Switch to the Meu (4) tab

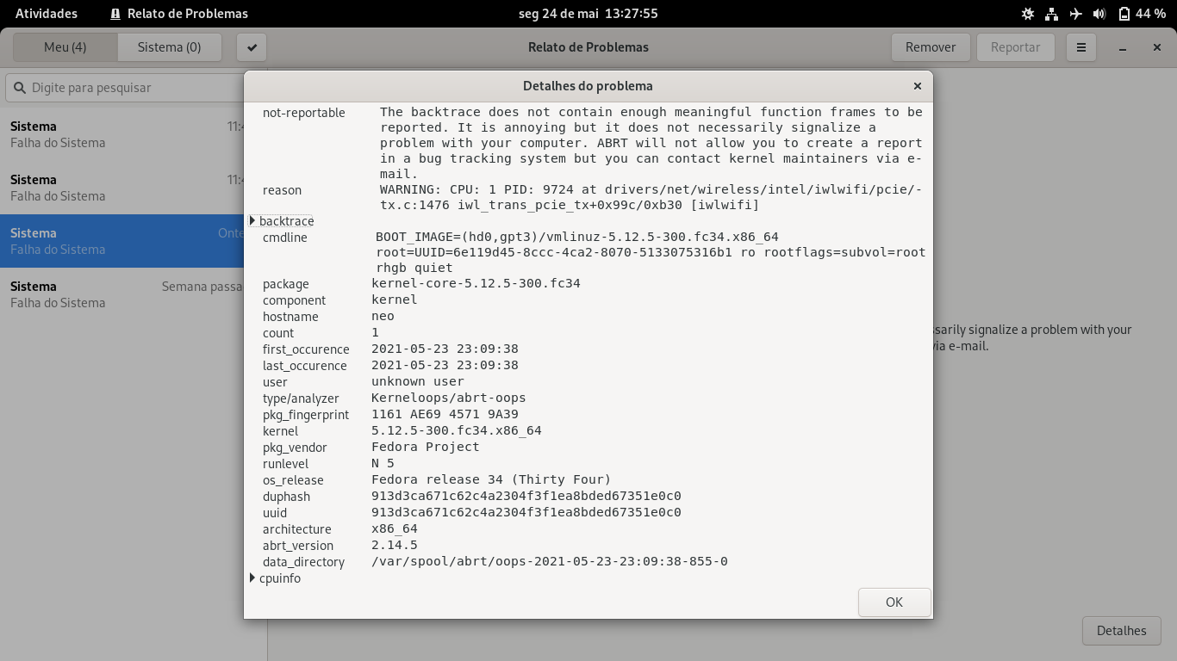tap(65, 47)
